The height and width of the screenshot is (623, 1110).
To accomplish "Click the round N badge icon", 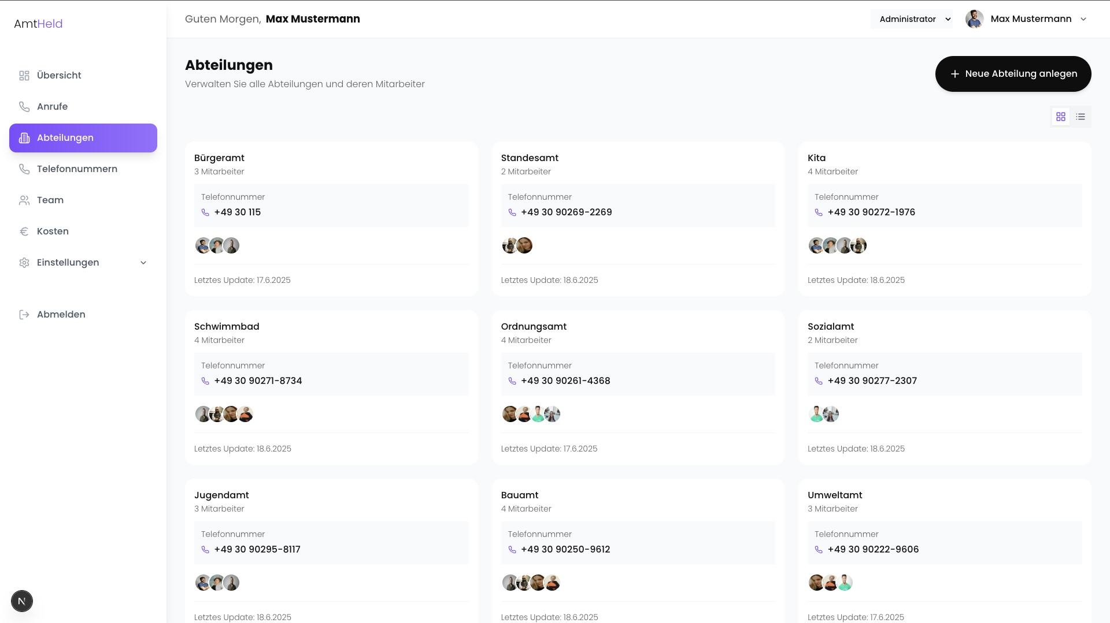I will 22,601.
